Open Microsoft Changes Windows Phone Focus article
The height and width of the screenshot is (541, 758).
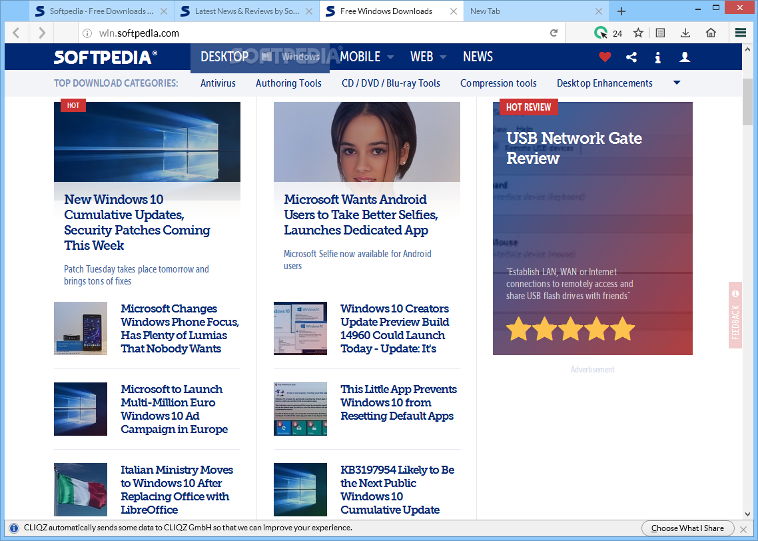click(180, 328)
